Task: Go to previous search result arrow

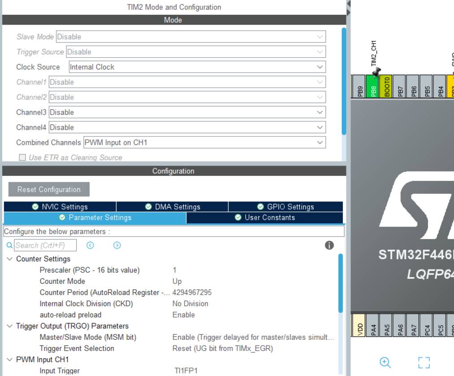Action: click(91, 245)
